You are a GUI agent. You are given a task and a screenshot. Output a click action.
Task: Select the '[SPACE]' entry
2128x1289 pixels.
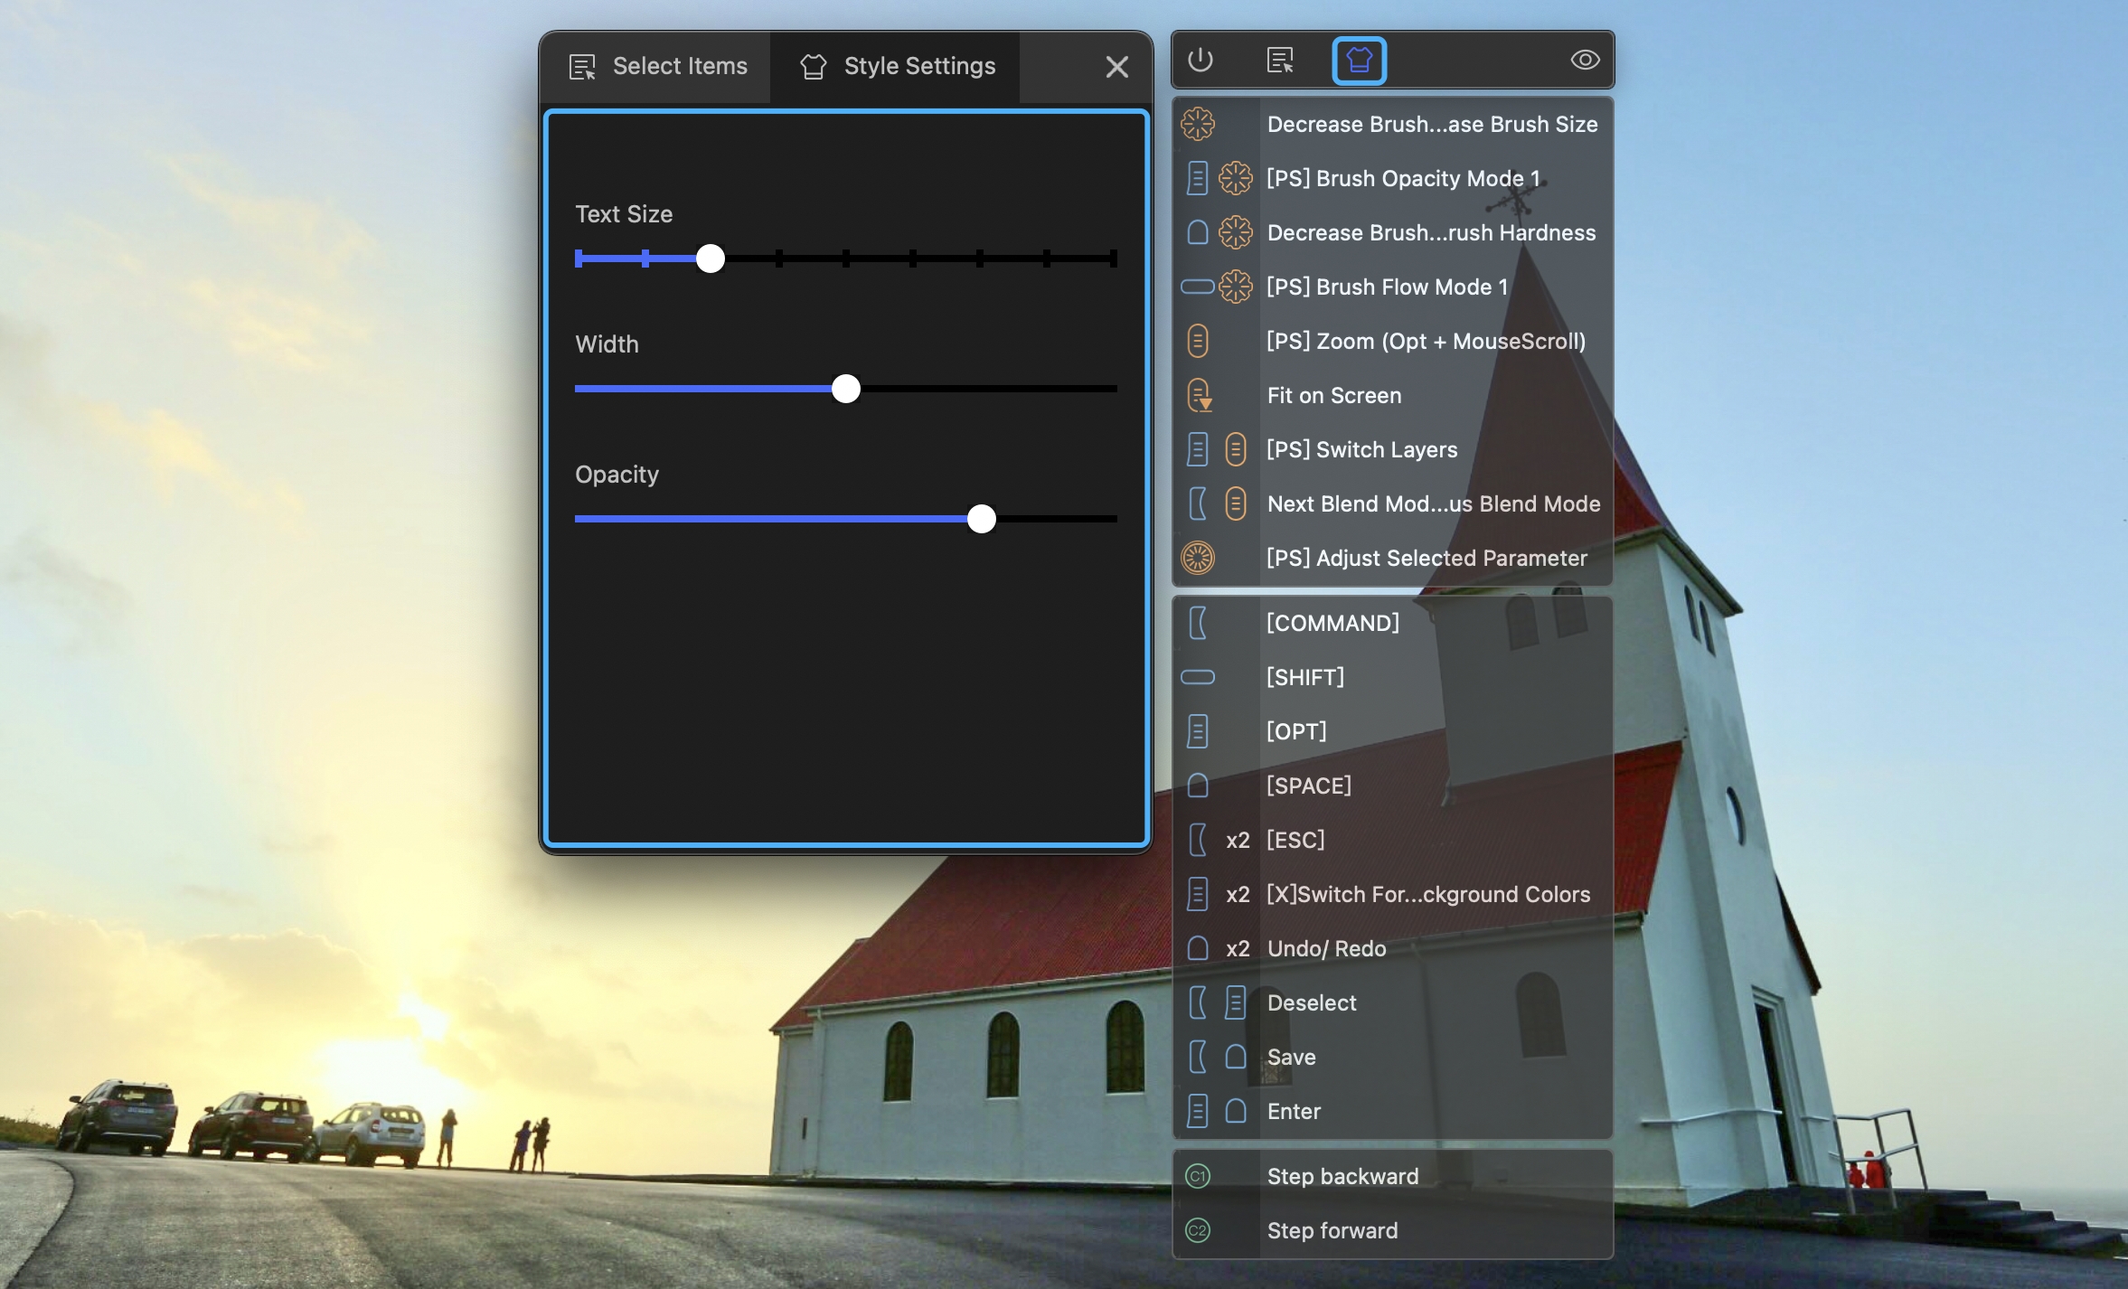[x=1393, y=786]
